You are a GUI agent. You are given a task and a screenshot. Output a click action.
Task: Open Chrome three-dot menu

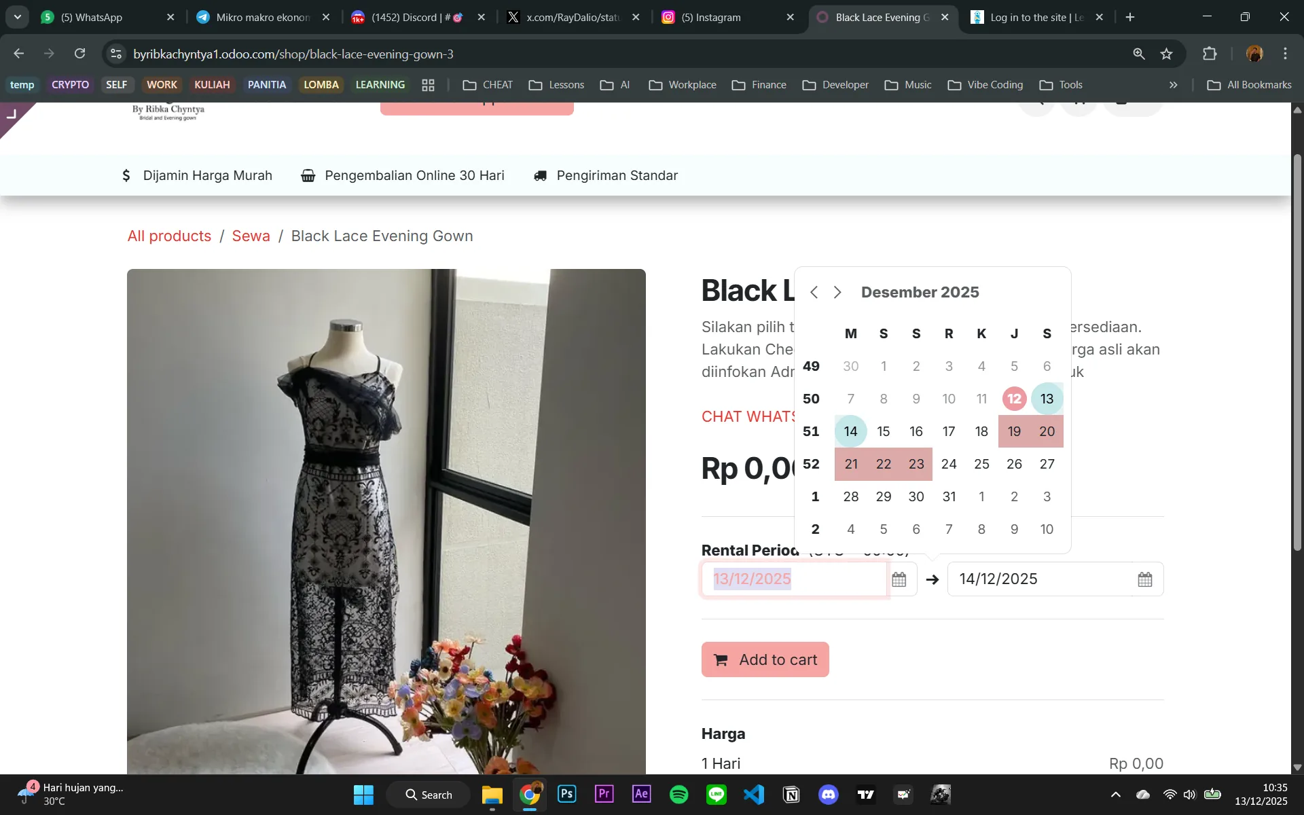click(x=1285, y=54)
